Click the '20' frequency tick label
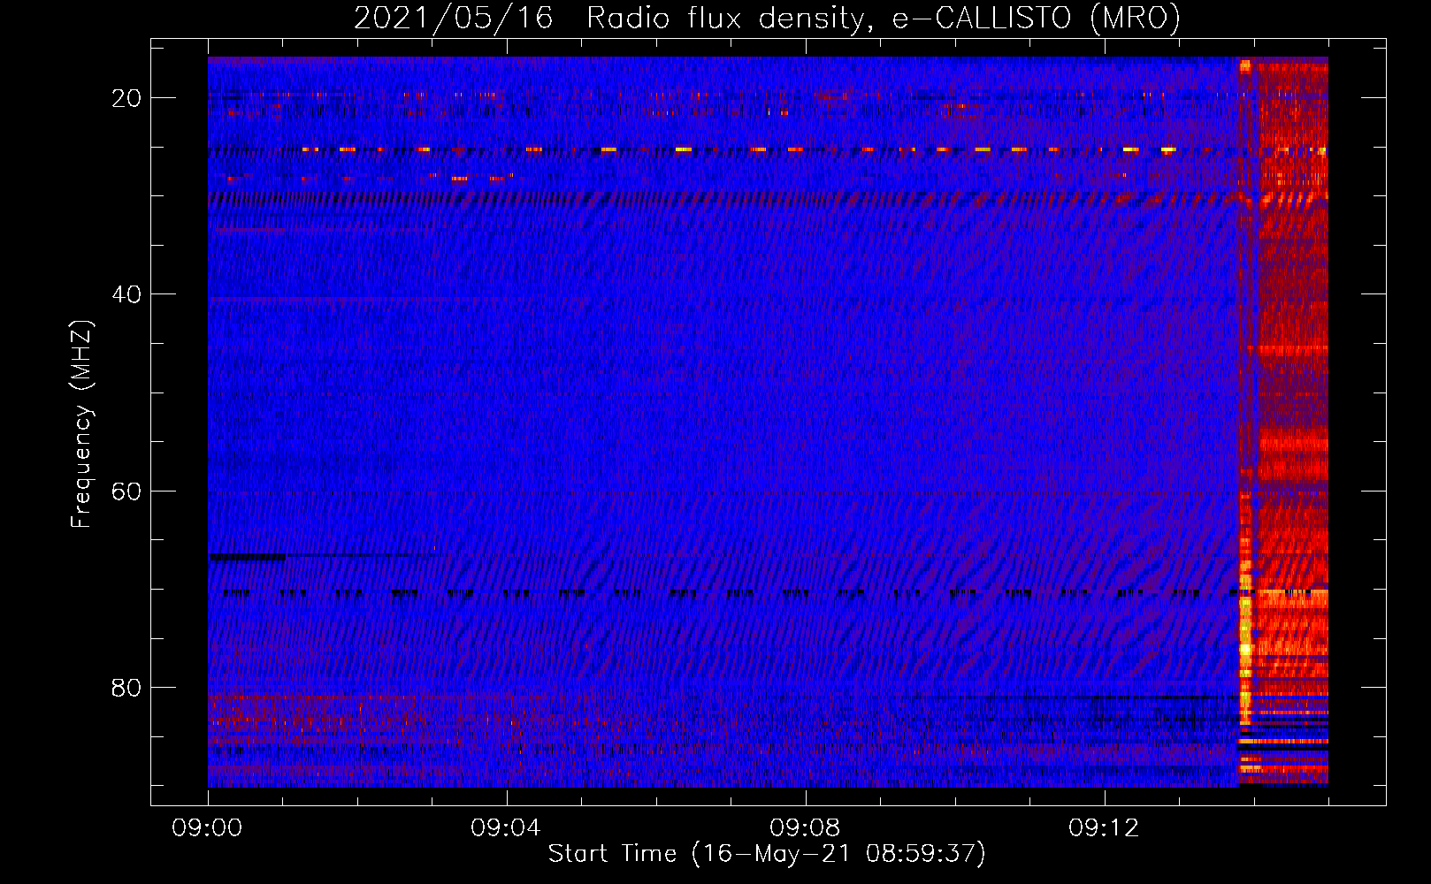The image size is (1431, 884). tap(126, 98)
